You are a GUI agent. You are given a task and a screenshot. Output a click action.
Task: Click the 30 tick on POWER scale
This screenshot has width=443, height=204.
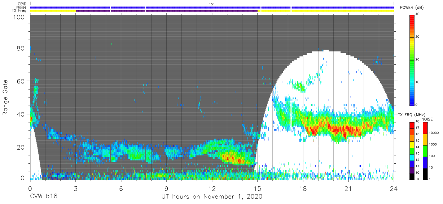coord(418,37)
